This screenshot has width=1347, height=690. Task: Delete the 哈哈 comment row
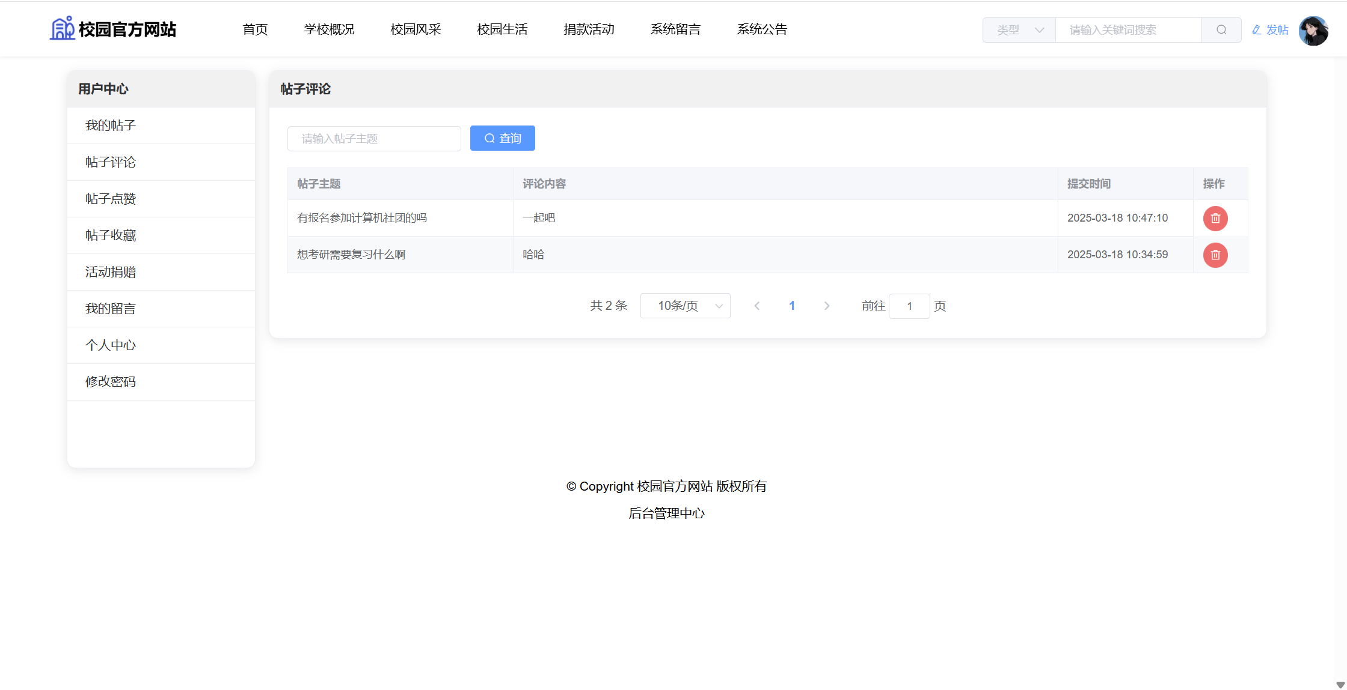tap(1215, 255)
